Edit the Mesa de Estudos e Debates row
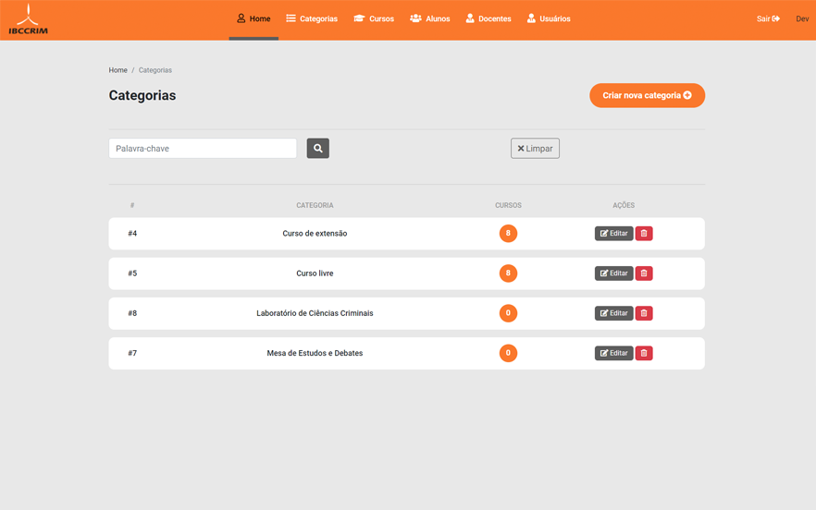This screenshot has width=816, height=510. pos(613,353)
